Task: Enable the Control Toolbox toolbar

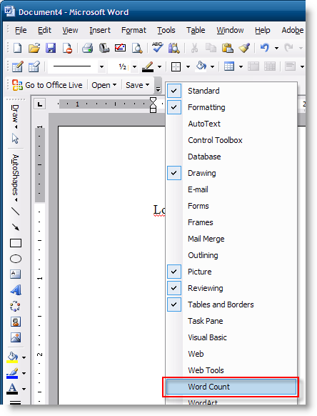Action: (231, 140)
